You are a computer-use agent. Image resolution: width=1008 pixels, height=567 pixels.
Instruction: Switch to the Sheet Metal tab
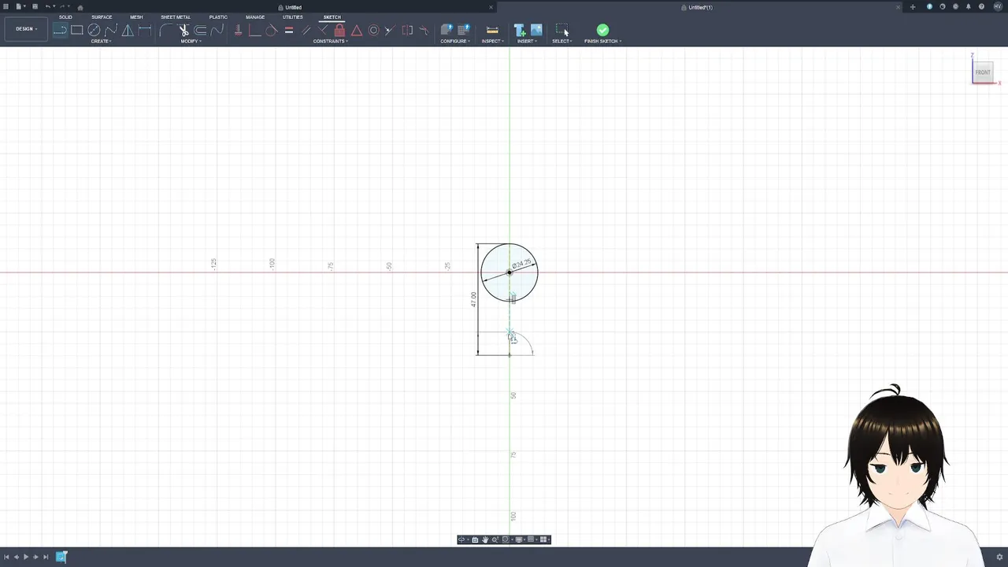coord(176,17)
